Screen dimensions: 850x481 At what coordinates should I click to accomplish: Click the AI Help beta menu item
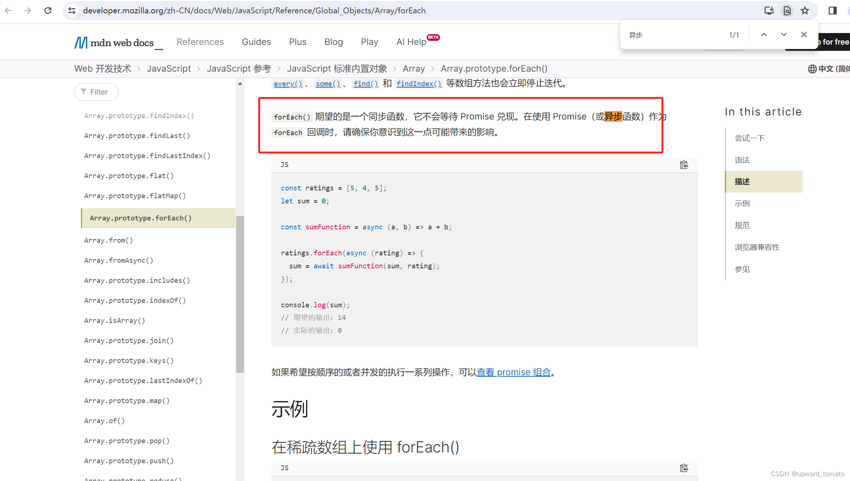click(x=411, y=42)
